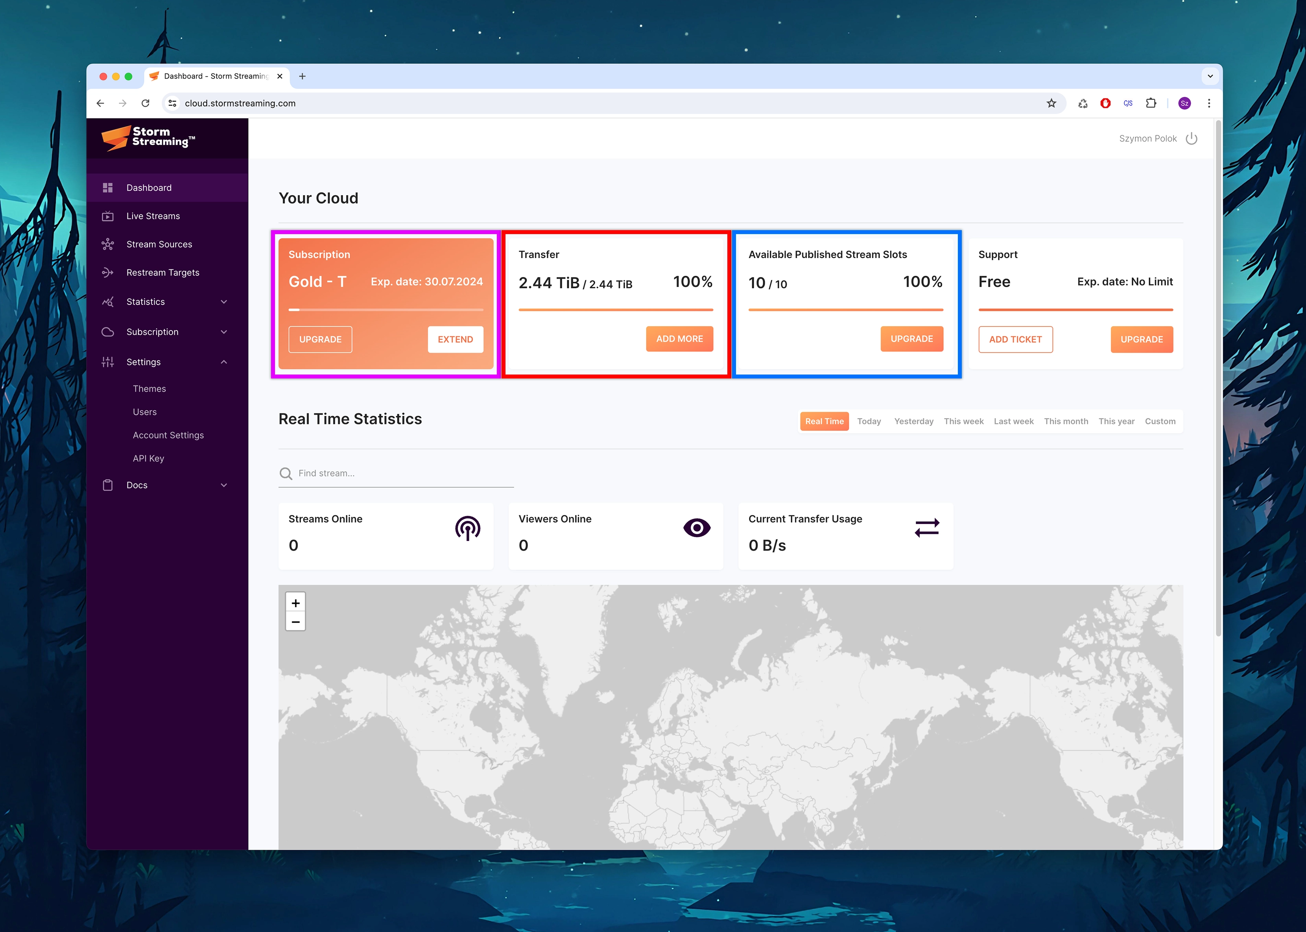Expand the Statistics submenu chevron

[224, 301]
